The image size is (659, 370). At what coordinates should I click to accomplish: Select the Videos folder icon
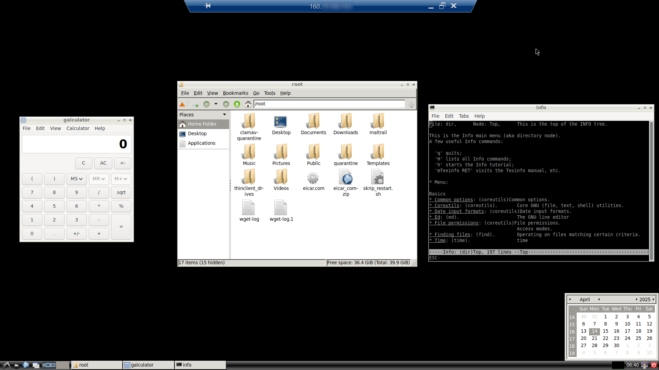coord(281,177)
